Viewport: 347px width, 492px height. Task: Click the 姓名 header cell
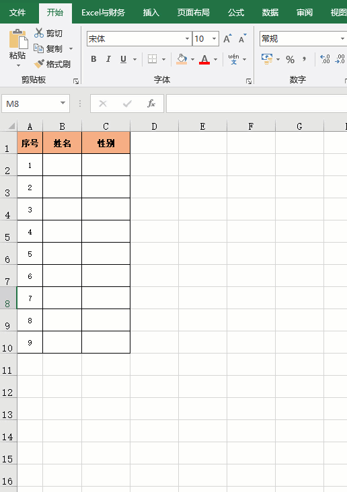click(x=62, y=142)
